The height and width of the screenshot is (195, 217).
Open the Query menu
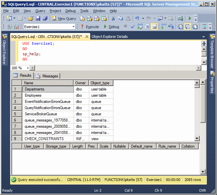(x=40, y=11)
